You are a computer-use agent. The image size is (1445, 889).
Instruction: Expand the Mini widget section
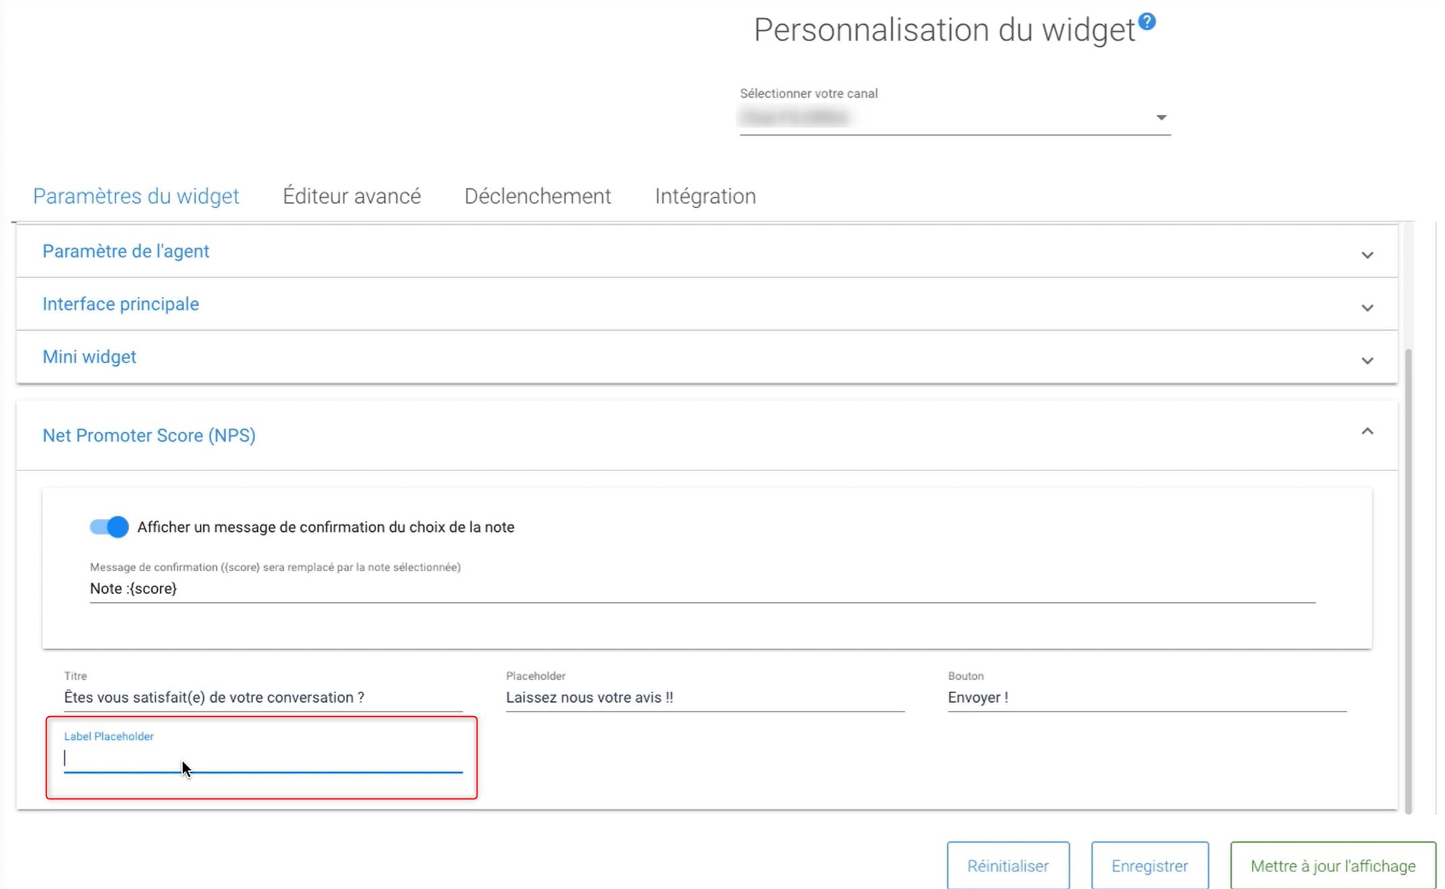click(x=1367, y=360)
